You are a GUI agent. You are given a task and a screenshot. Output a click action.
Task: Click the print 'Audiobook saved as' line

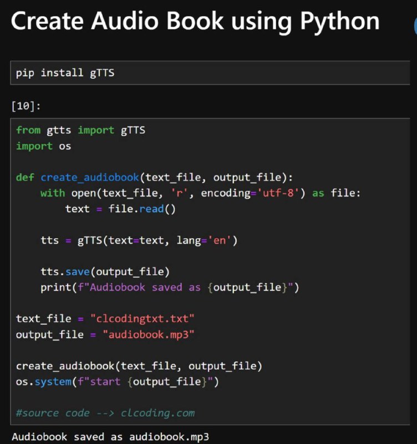170,287
